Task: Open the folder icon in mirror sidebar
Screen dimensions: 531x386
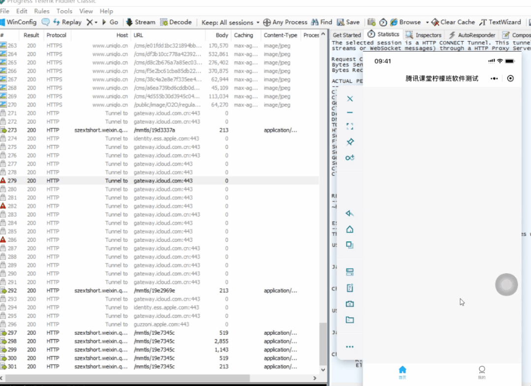Action: point(350,320)
